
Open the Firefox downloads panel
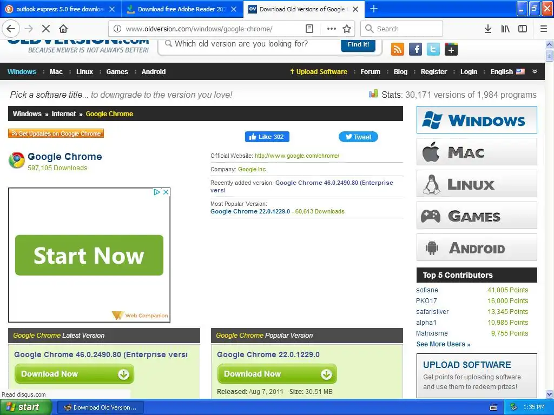coord(488,29)
